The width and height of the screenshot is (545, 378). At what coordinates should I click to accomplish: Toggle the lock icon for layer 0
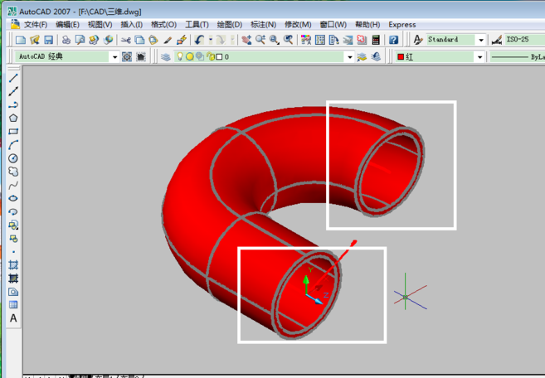[210, 57]
